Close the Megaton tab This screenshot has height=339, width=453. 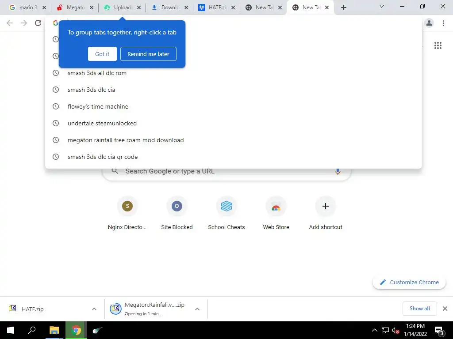(x=92, y=8)
